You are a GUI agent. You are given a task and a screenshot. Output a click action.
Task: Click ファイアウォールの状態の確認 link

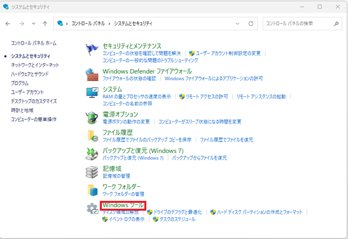[129, 78]
